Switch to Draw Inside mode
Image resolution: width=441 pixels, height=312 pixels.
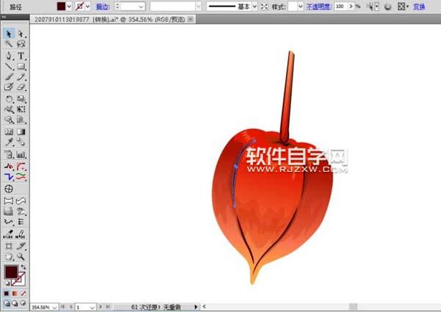(24, 303)
